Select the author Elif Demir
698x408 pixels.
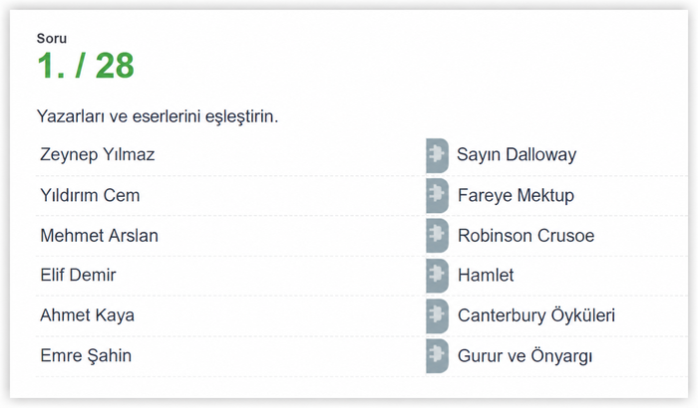tap(79, 275)
